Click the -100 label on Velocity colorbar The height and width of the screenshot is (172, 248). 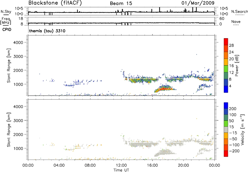234,145
